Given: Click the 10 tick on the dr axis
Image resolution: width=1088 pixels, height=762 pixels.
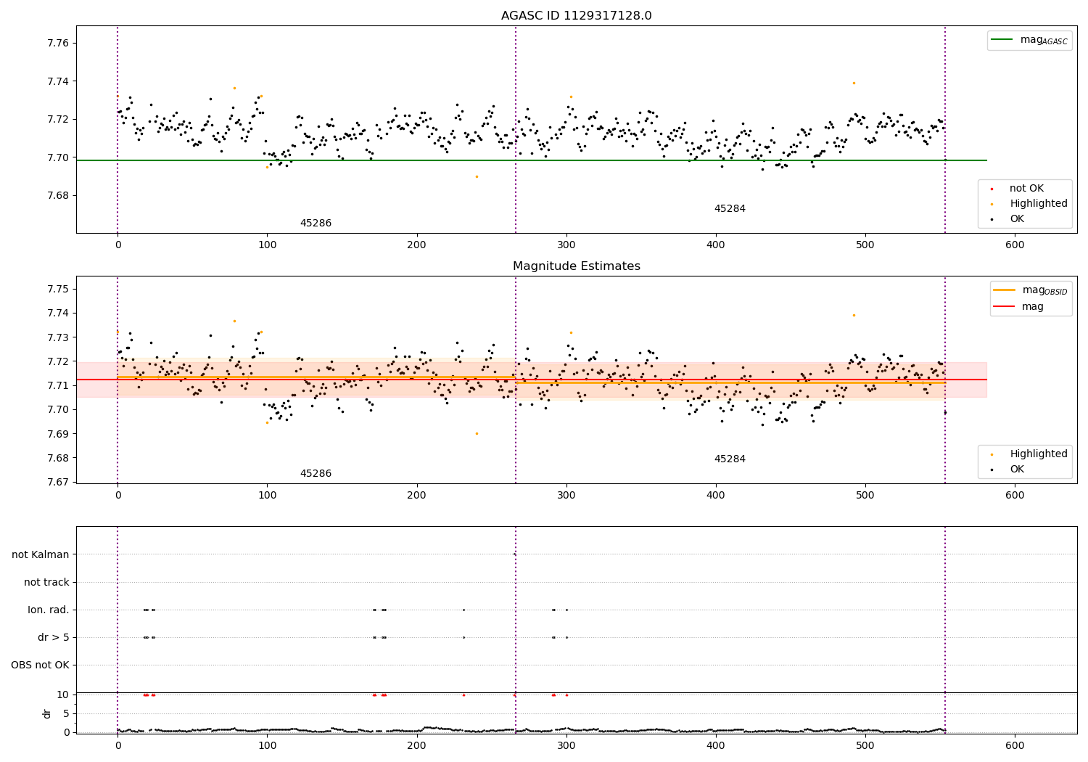Looking at the screenshot, I should pos(63,695).
